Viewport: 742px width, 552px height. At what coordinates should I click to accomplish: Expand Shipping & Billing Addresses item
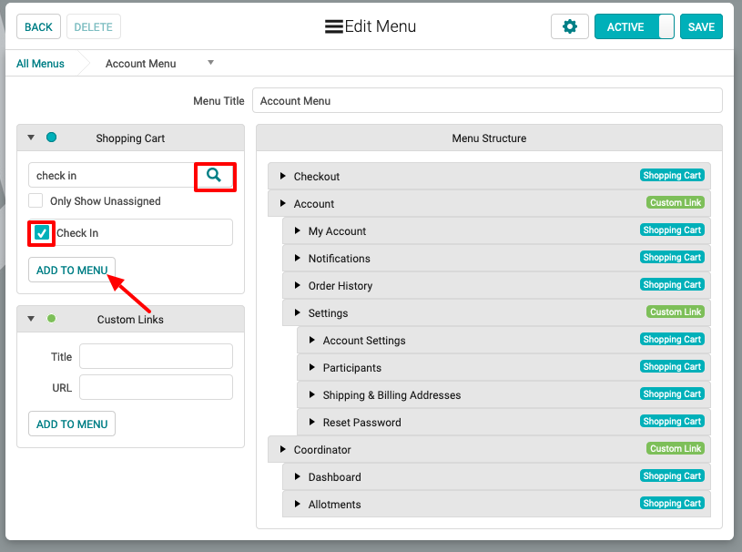pyautogui.click(x=312, y=394)
